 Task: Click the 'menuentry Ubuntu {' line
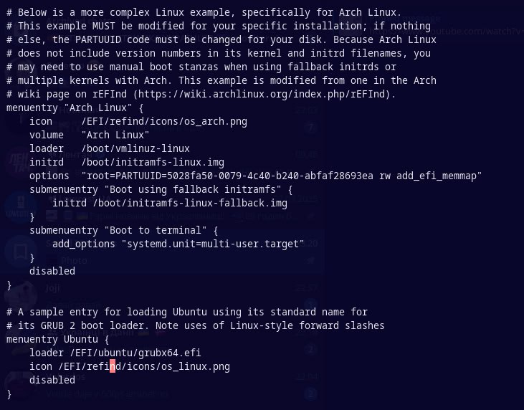(x=57, y=340)
